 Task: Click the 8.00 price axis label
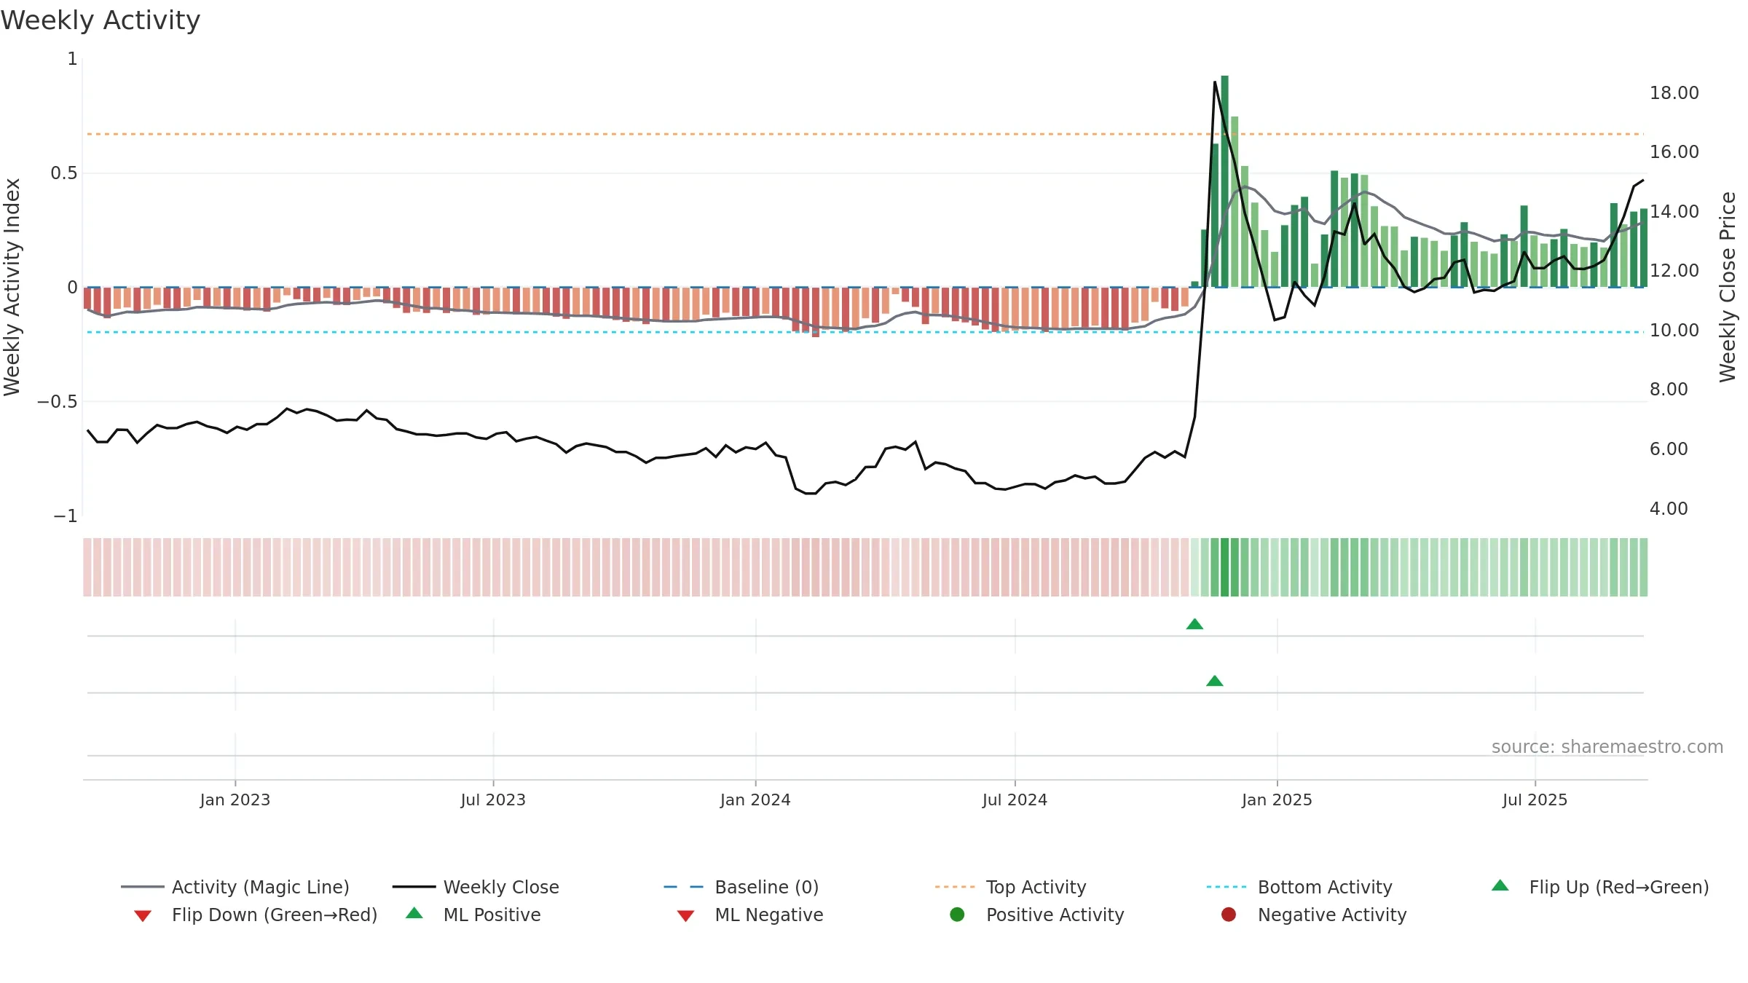(x=1669, y=390)
